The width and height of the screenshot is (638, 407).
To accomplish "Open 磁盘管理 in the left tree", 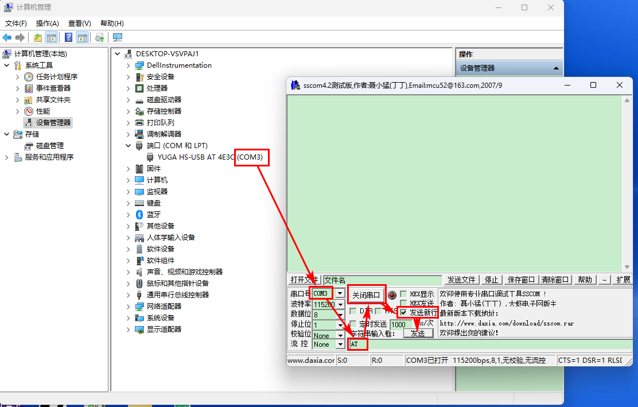I will coord(50,146).
